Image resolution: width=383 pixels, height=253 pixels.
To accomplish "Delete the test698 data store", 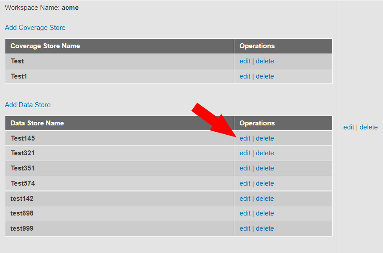I will pyautogui.click(x=265, y=213).
